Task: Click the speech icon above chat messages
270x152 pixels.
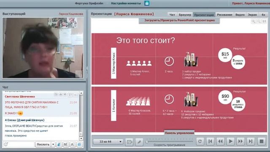Action: pyautogui.click(x=65, y=95)
